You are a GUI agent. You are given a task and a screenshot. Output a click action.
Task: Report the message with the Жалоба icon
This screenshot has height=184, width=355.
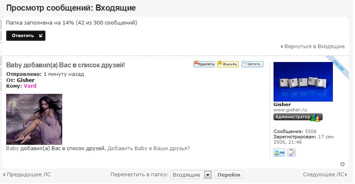point(228,64)
